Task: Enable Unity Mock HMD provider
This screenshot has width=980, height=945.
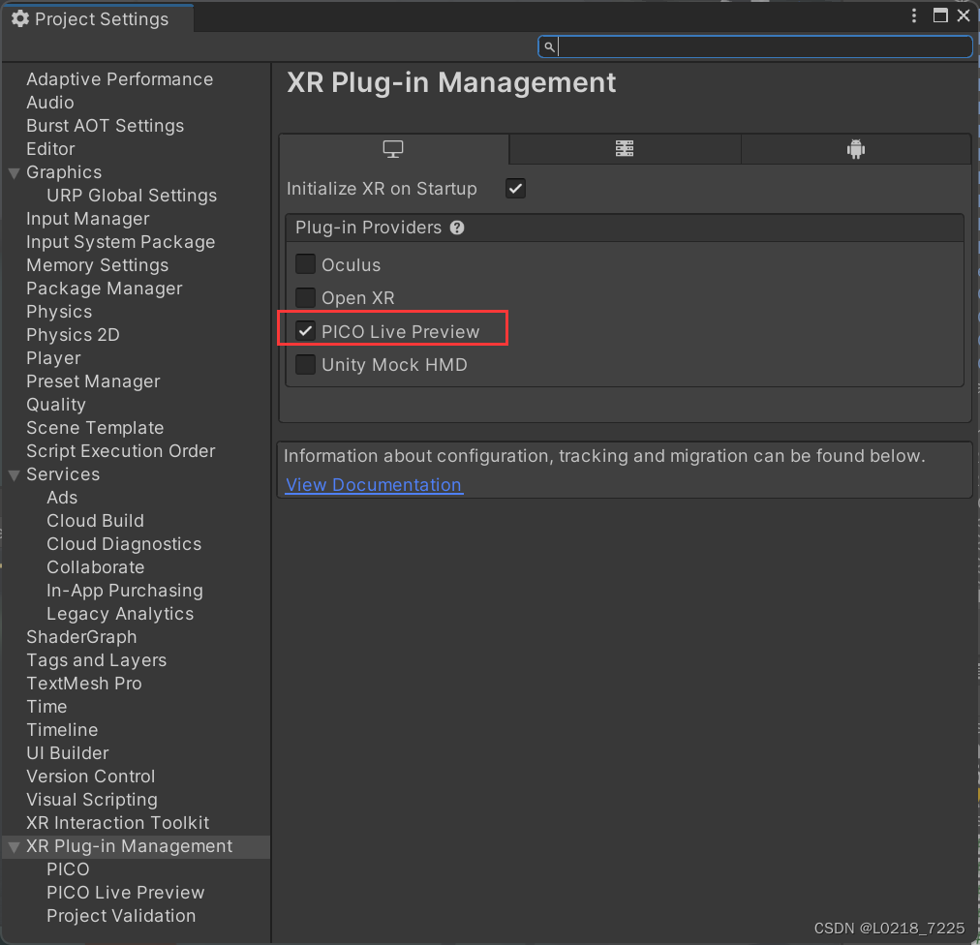Action: tap(305, 365)
